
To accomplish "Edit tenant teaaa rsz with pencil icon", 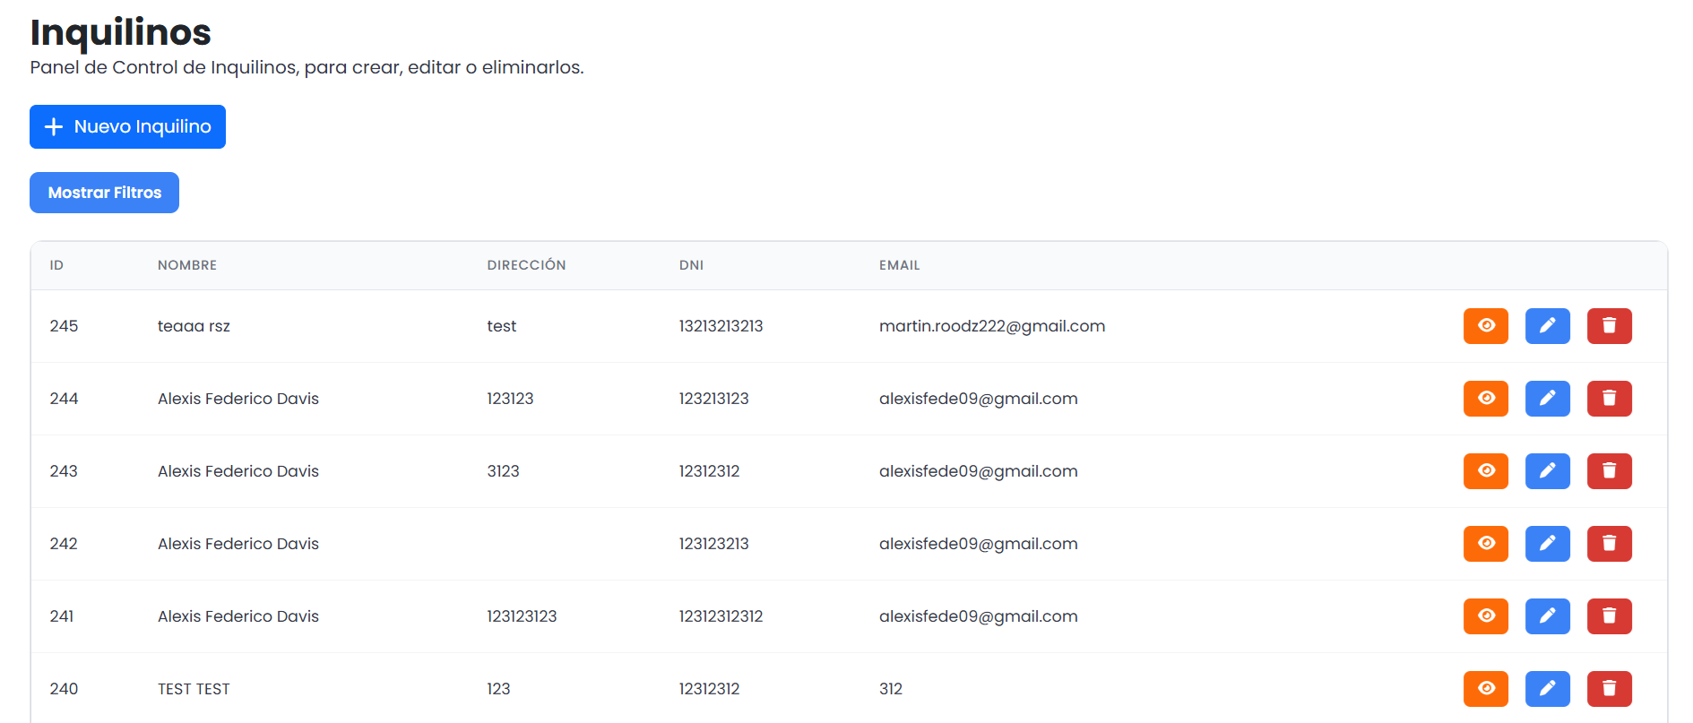I will [x=1547, y=326].
